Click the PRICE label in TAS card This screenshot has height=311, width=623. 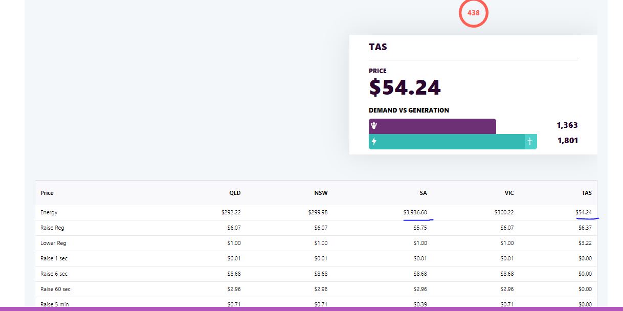click(x=377, y=71)
